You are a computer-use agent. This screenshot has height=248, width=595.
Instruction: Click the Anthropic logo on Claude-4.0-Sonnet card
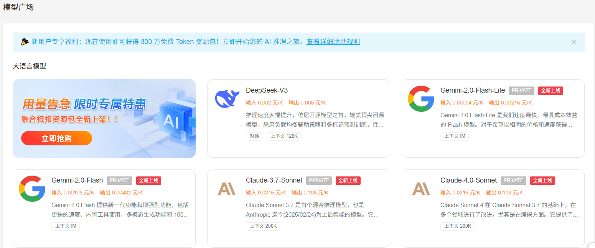(421, 189)
